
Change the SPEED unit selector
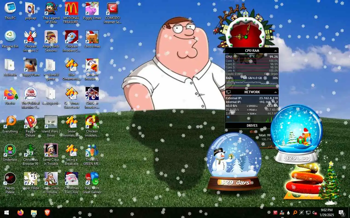click(252, 106)
